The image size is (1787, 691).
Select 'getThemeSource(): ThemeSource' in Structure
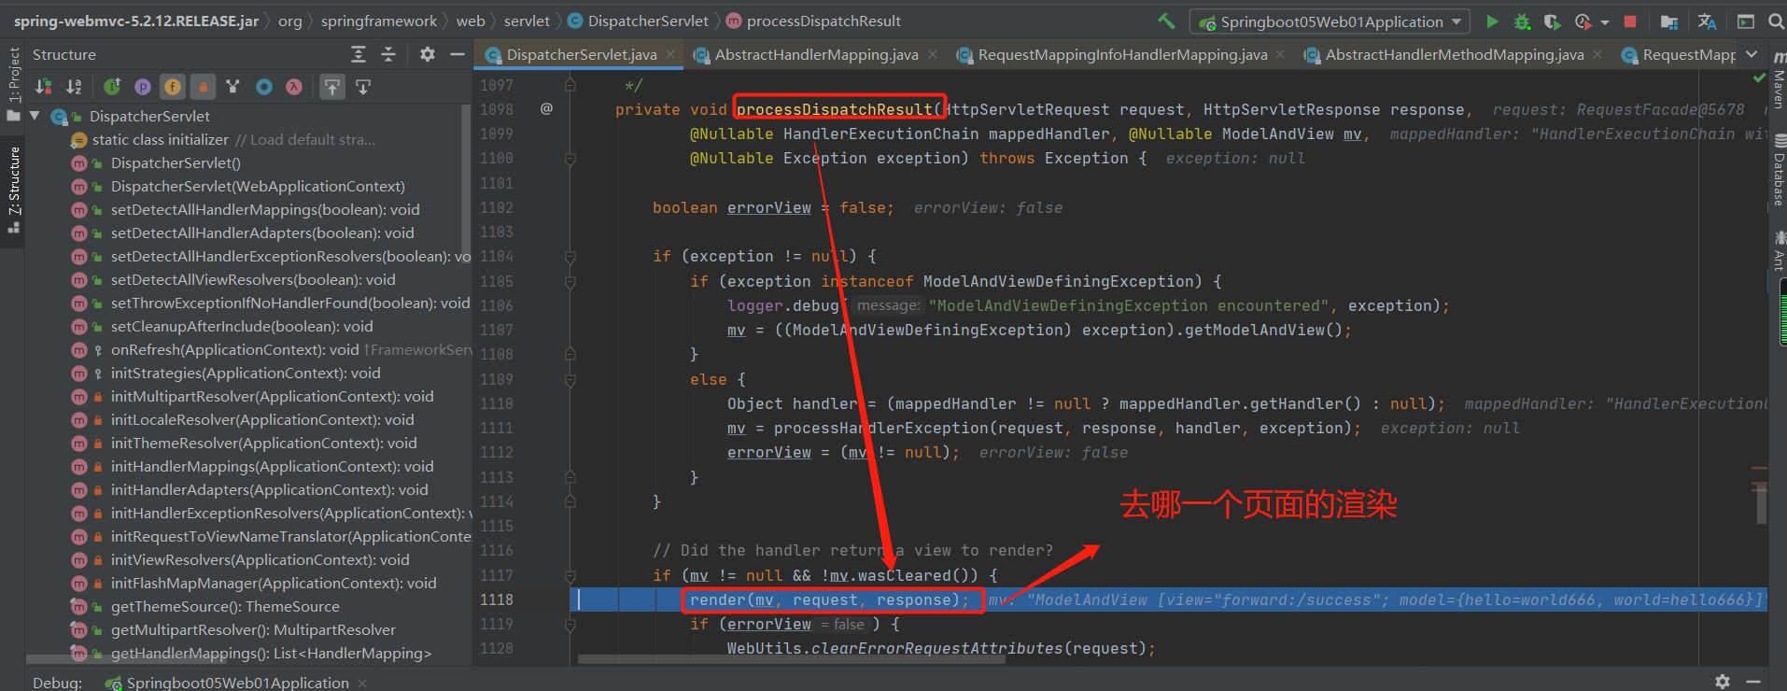tap(225, 606)
